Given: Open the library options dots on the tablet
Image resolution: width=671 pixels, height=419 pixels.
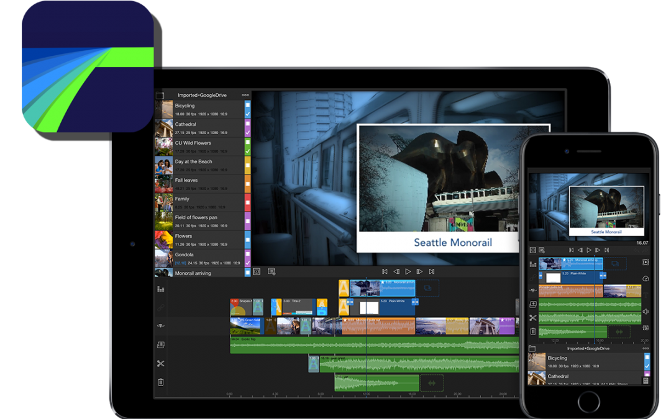Looking at the screenshot, I should pos(245,95).
